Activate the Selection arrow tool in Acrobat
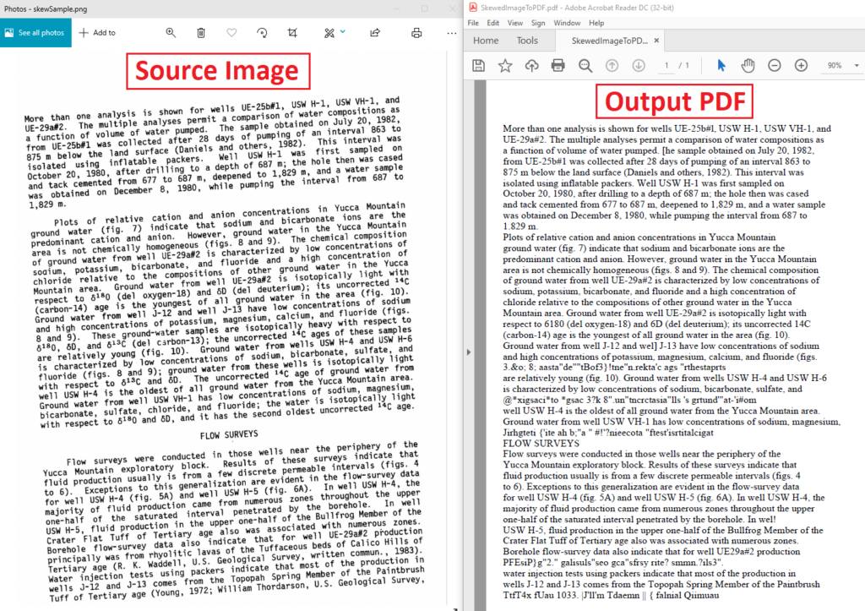Image resolution: width=865 pixels, height=611 pixels. (x=721, y=66)
